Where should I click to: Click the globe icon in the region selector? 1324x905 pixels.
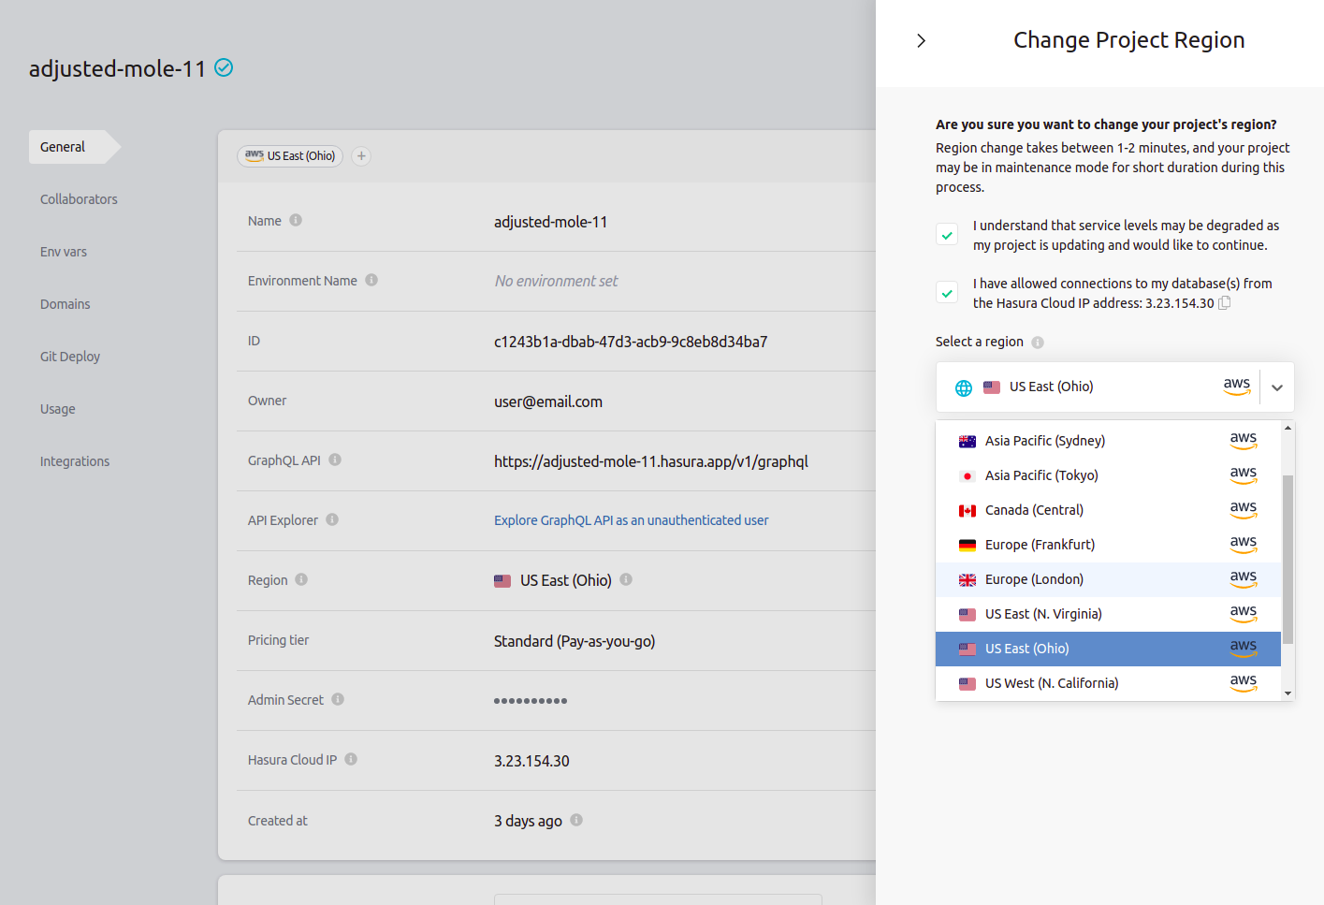coord(963,387)
